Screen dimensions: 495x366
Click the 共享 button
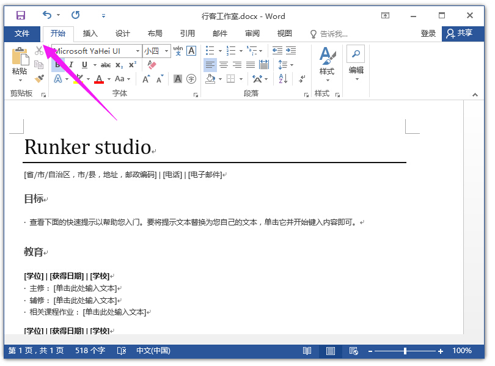click(467, 34)
